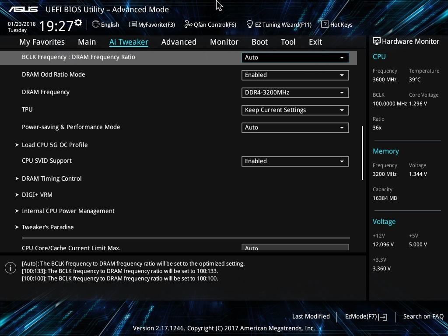The image size is (448, 336).
Task: Switch to Tool tab
Action: pyautogui.click(x=288, y=42)
